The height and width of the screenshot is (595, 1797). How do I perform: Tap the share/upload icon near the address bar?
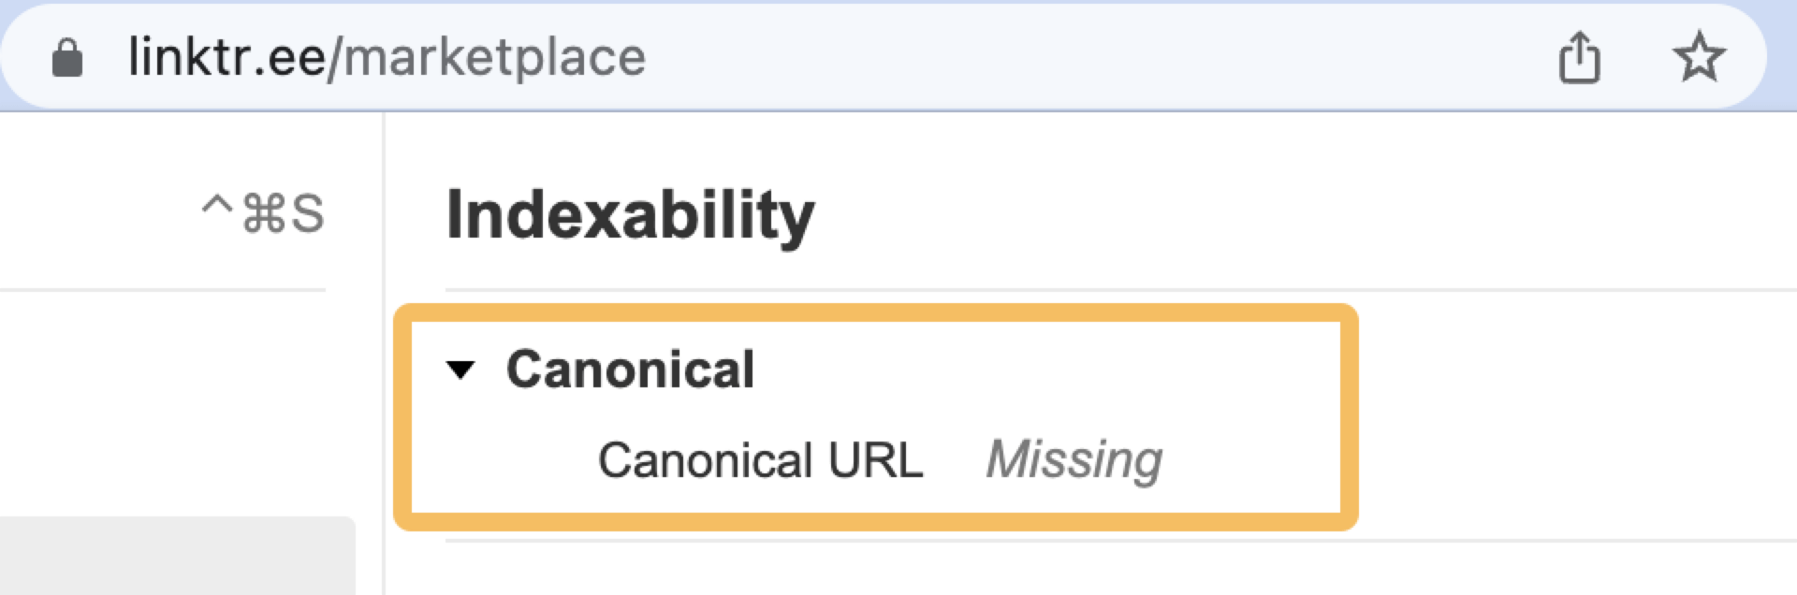pos(1580,57)
